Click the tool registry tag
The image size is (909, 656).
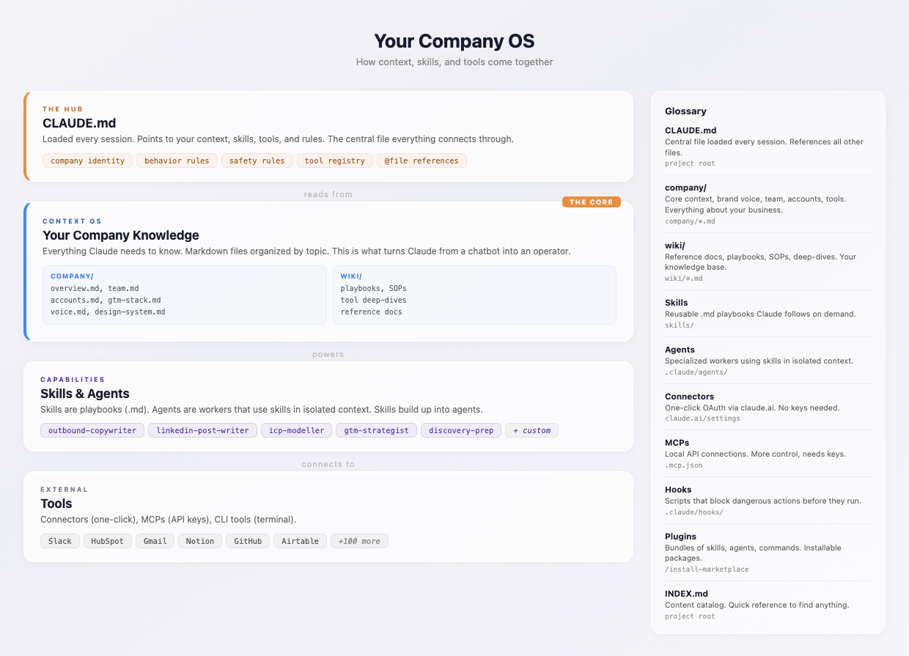(x=334, y=161)
